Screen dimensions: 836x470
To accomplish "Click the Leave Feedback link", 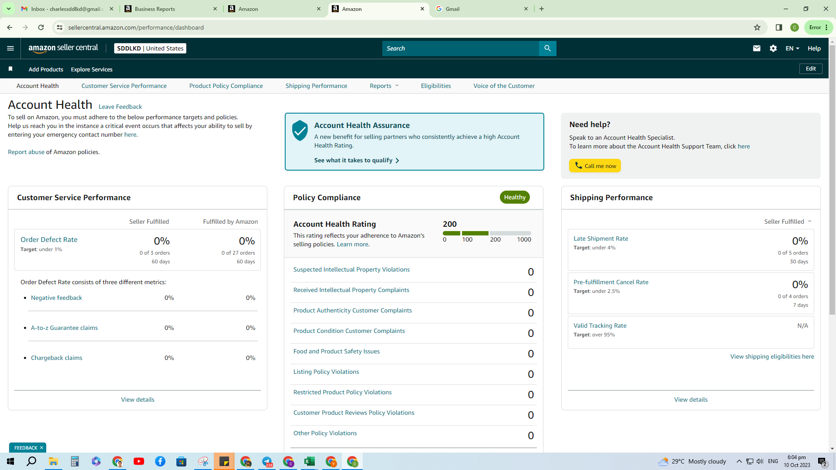I will pyautogui.click(x=120, y=107).
